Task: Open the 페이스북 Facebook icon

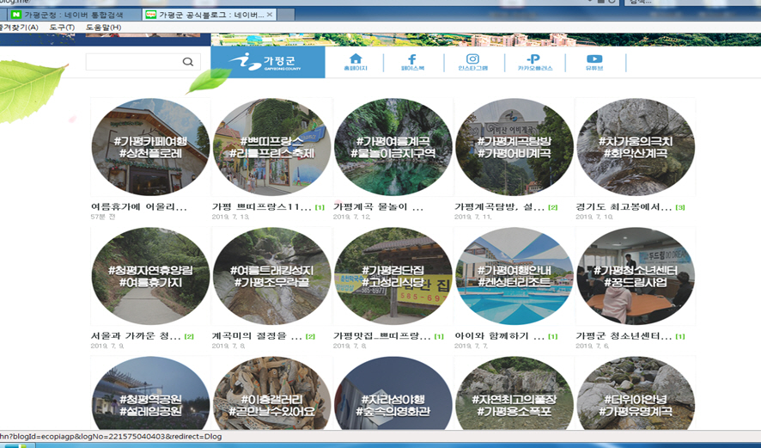Action: click(x=412, y=62)
